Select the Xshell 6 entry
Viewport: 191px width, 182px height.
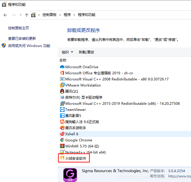pos(125,134)
